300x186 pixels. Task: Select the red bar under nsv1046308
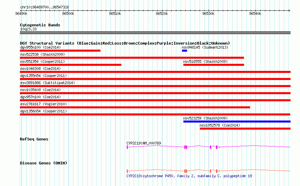tap(155, 72)
